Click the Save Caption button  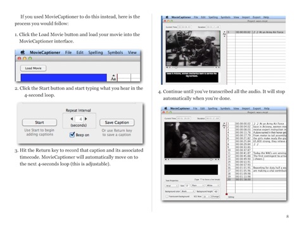pyautogui.click(x=117, y=122)
